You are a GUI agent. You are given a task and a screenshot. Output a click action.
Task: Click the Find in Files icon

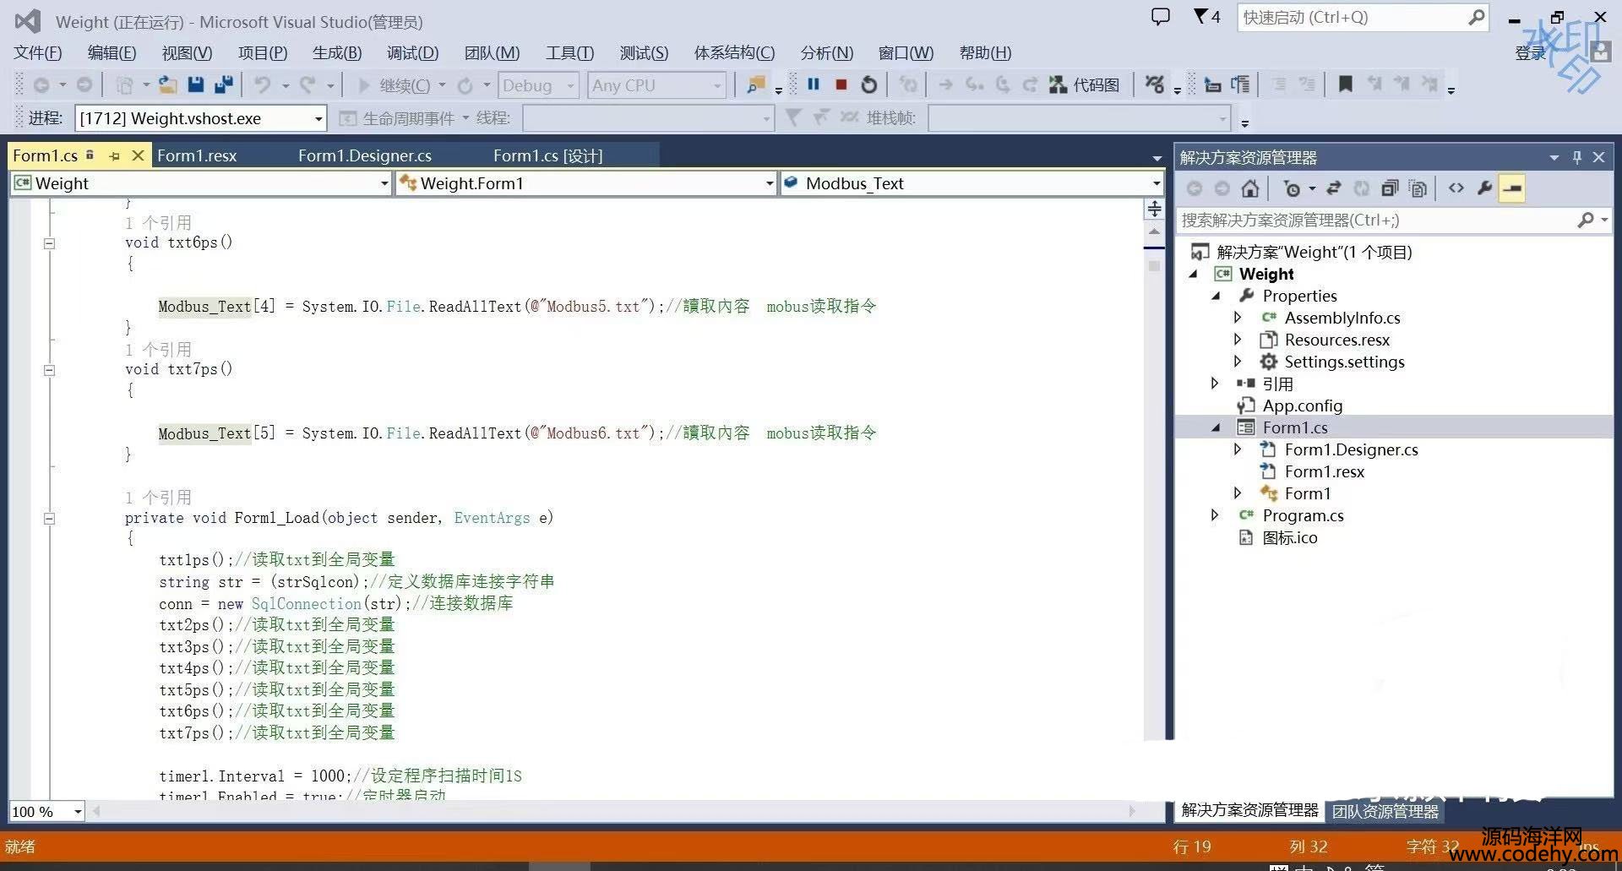[x=756, y=84]
